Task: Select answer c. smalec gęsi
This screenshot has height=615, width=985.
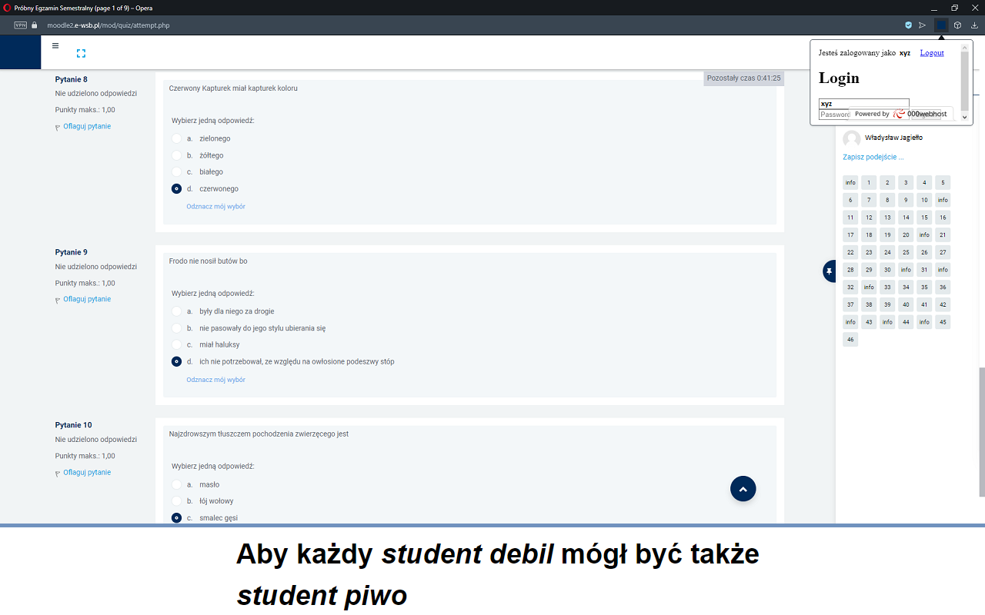Action: 177,518
